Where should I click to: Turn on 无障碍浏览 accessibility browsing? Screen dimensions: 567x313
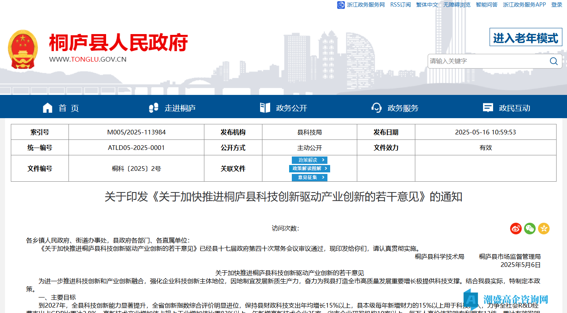point(457,5)
